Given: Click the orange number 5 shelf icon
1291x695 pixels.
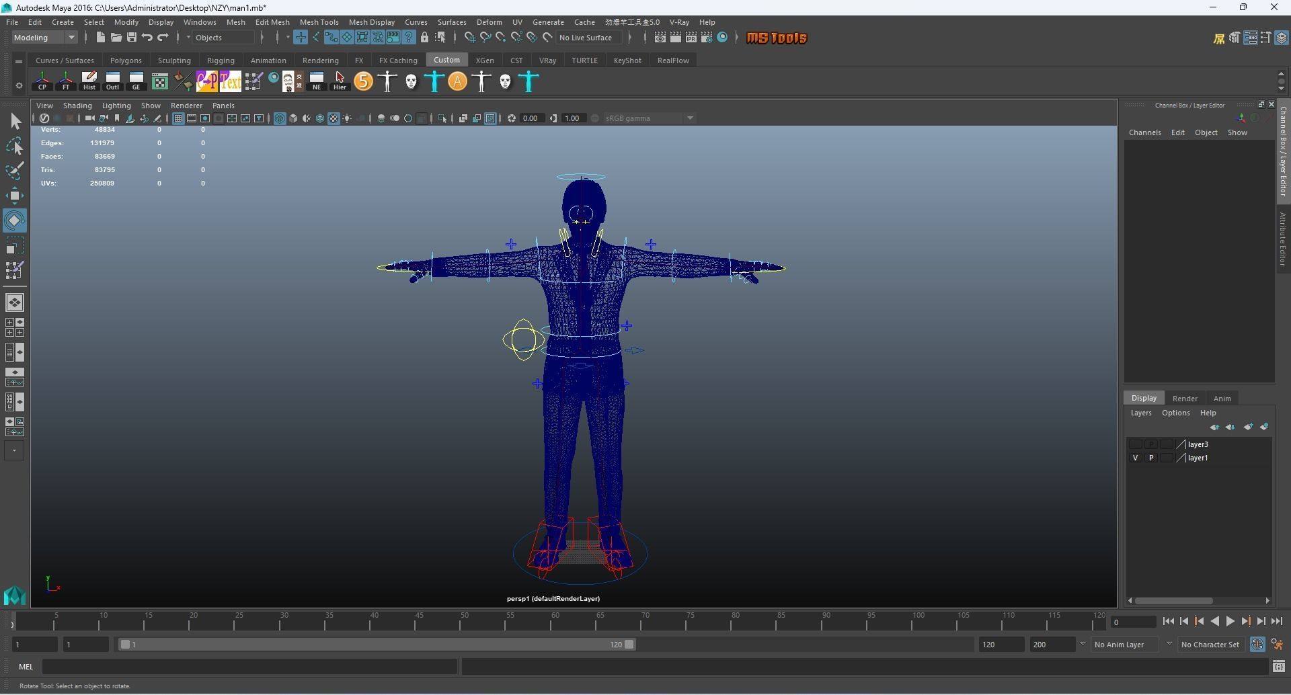Looking at the screenshot, I should (363, 81).
